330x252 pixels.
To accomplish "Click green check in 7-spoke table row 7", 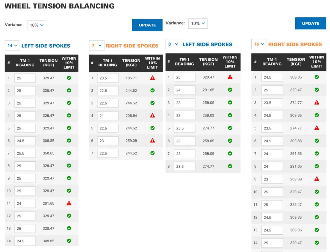I will pos(153,153).
